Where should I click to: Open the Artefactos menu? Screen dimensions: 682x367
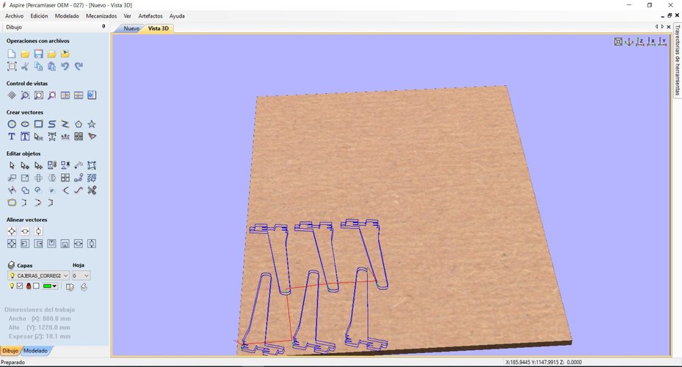[x=150, y=16]
